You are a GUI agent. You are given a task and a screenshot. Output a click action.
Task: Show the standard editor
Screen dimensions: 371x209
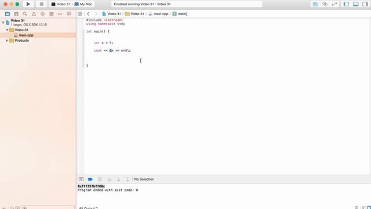pyautogui.click(x=315, y=4)
